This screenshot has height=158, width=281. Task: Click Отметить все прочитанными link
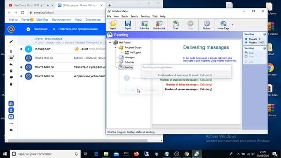point(78,29)
